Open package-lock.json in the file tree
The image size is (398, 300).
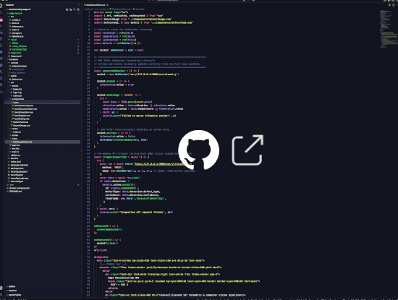pyautogui.click(x=20, y=165)
